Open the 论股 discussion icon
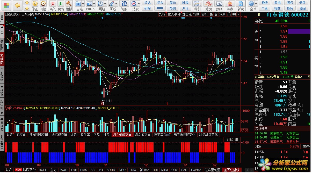 click(x=124, y=4)
